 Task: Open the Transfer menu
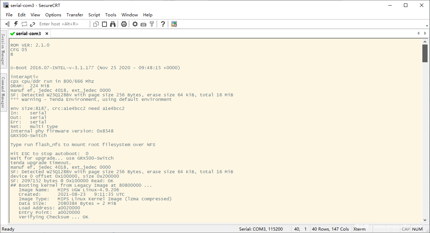pyautogui.click(x=75, y=15)
